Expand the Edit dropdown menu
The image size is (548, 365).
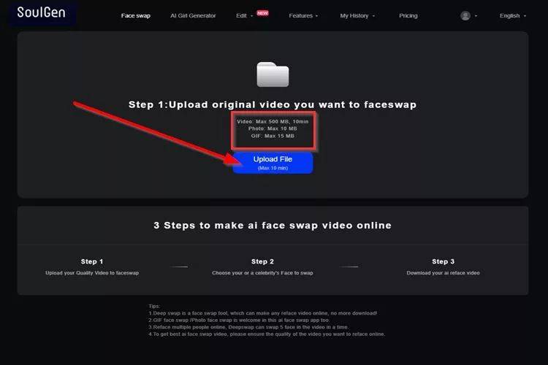click(244, 16)
